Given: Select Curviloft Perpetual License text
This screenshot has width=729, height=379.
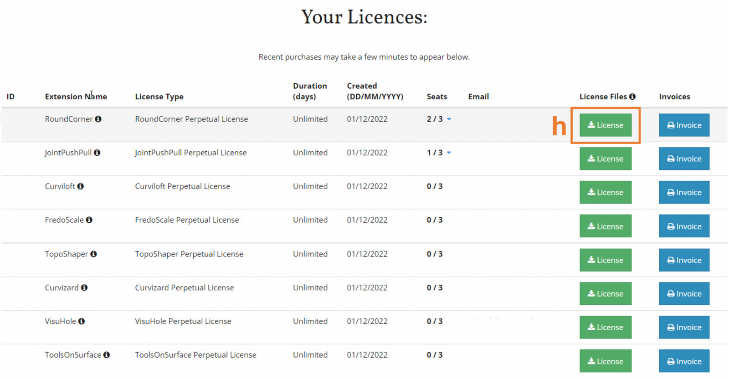Looking at the screenshot, I should coord(182,186).
